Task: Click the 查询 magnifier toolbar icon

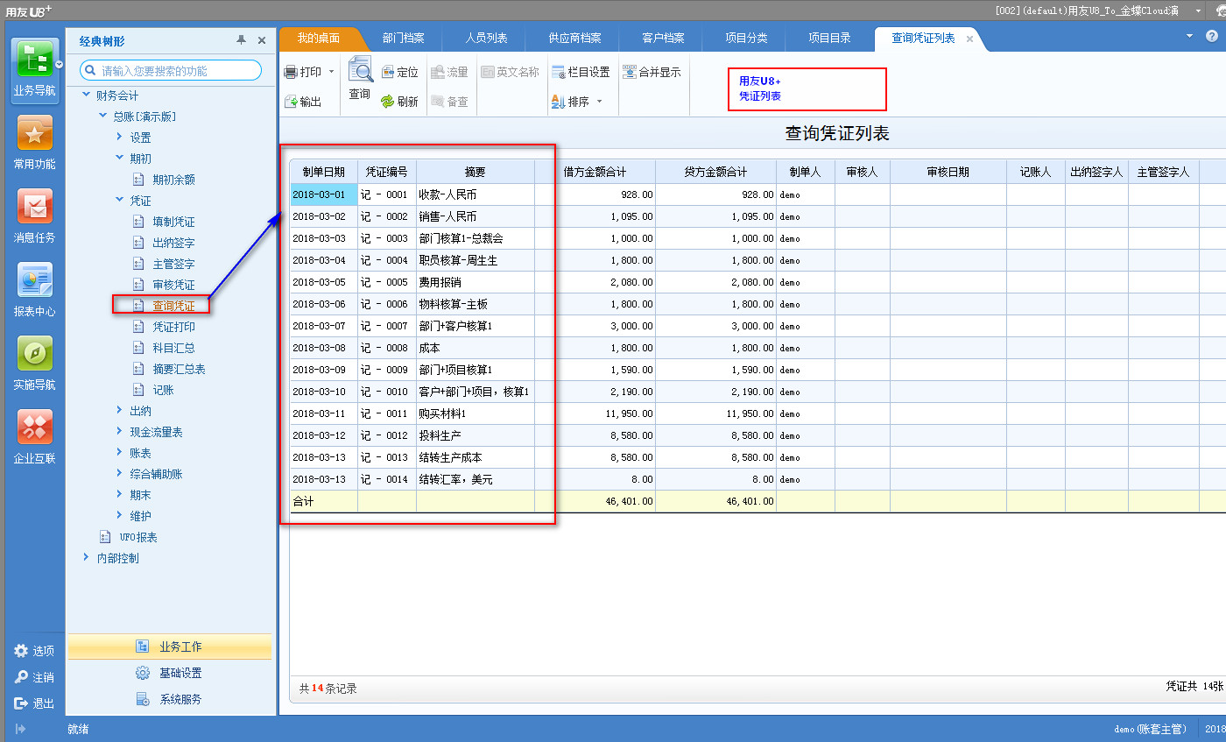Action: (x=360, y=71)
